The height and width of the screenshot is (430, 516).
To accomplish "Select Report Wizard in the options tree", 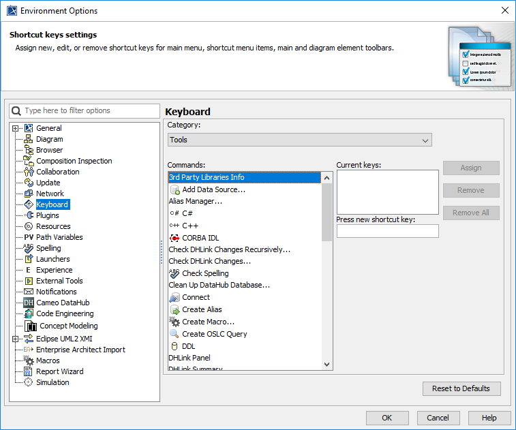I will click(60, 371).
